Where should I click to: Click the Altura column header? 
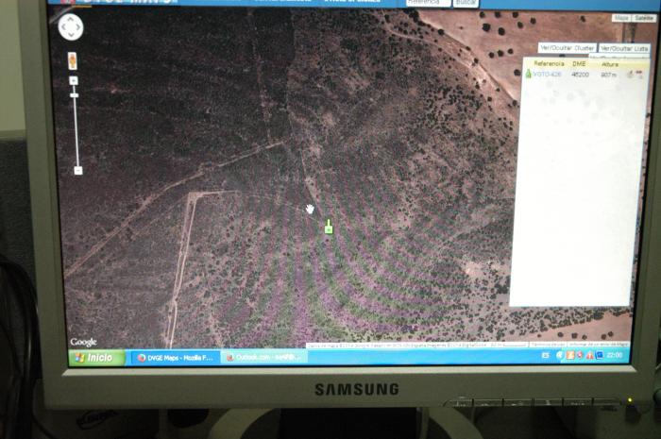click(610, 64)
